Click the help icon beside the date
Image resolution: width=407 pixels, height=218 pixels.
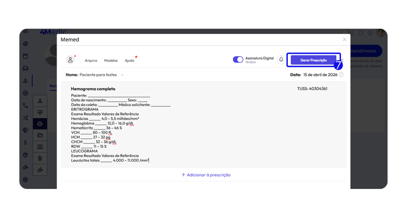[341, 75]
